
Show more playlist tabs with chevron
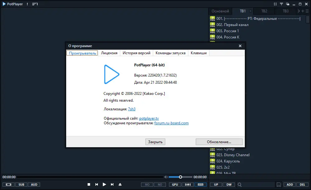[x=299, y=11]
